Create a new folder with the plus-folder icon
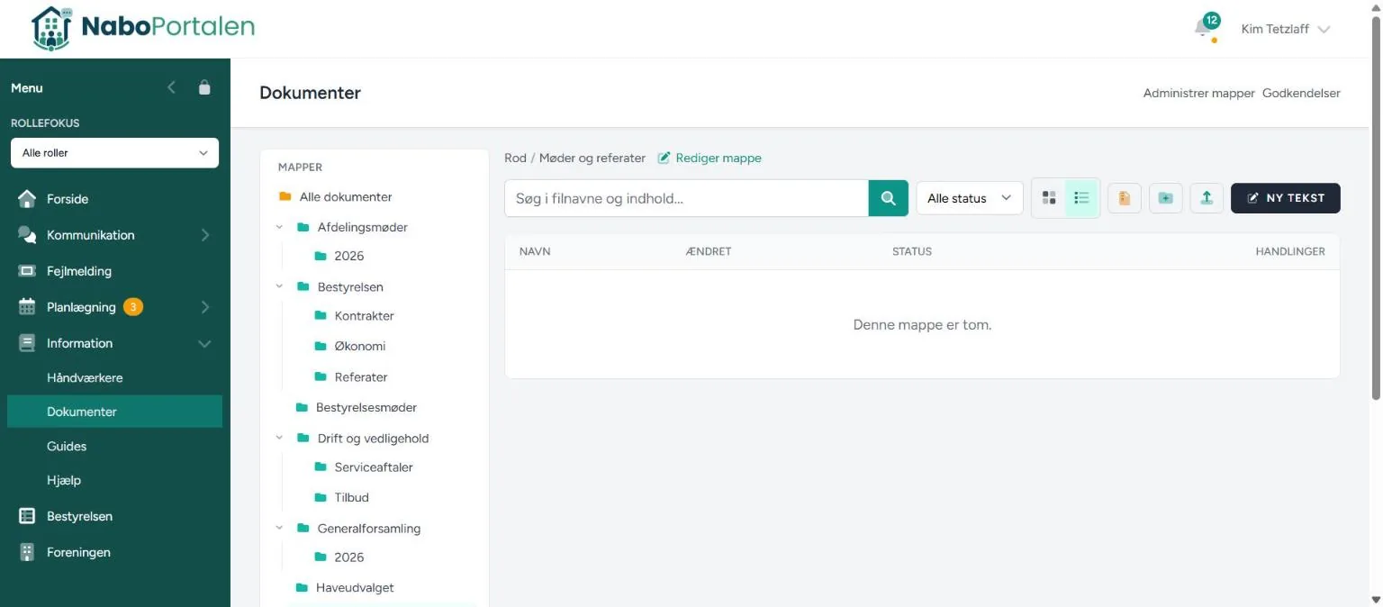The width and height of the screenshot is (1383, 607). 1166,198
